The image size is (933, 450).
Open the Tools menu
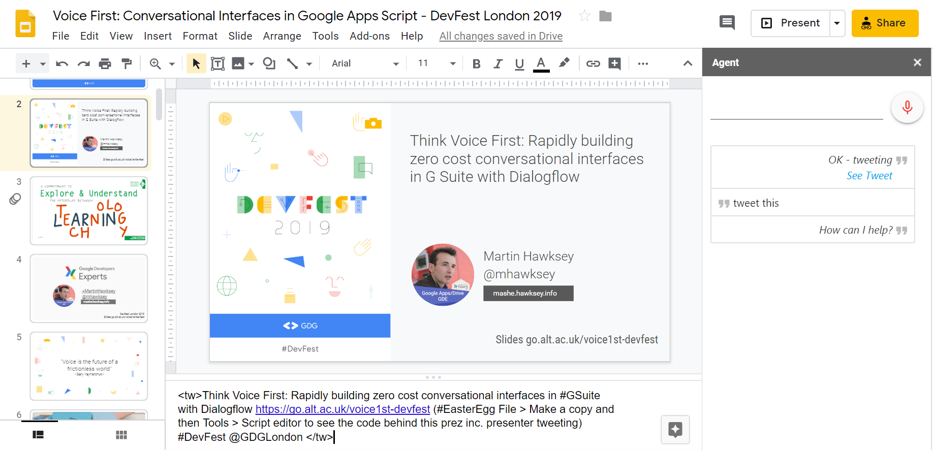(x=325, y=36)
